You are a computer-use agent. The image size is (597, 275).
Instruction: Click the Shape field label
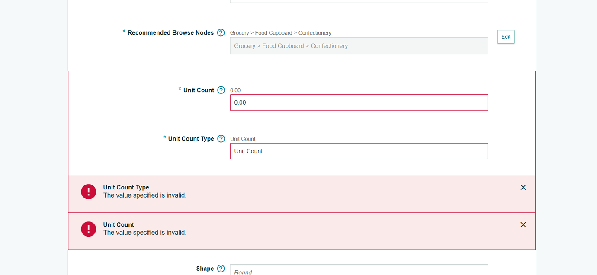click(208, 269)
